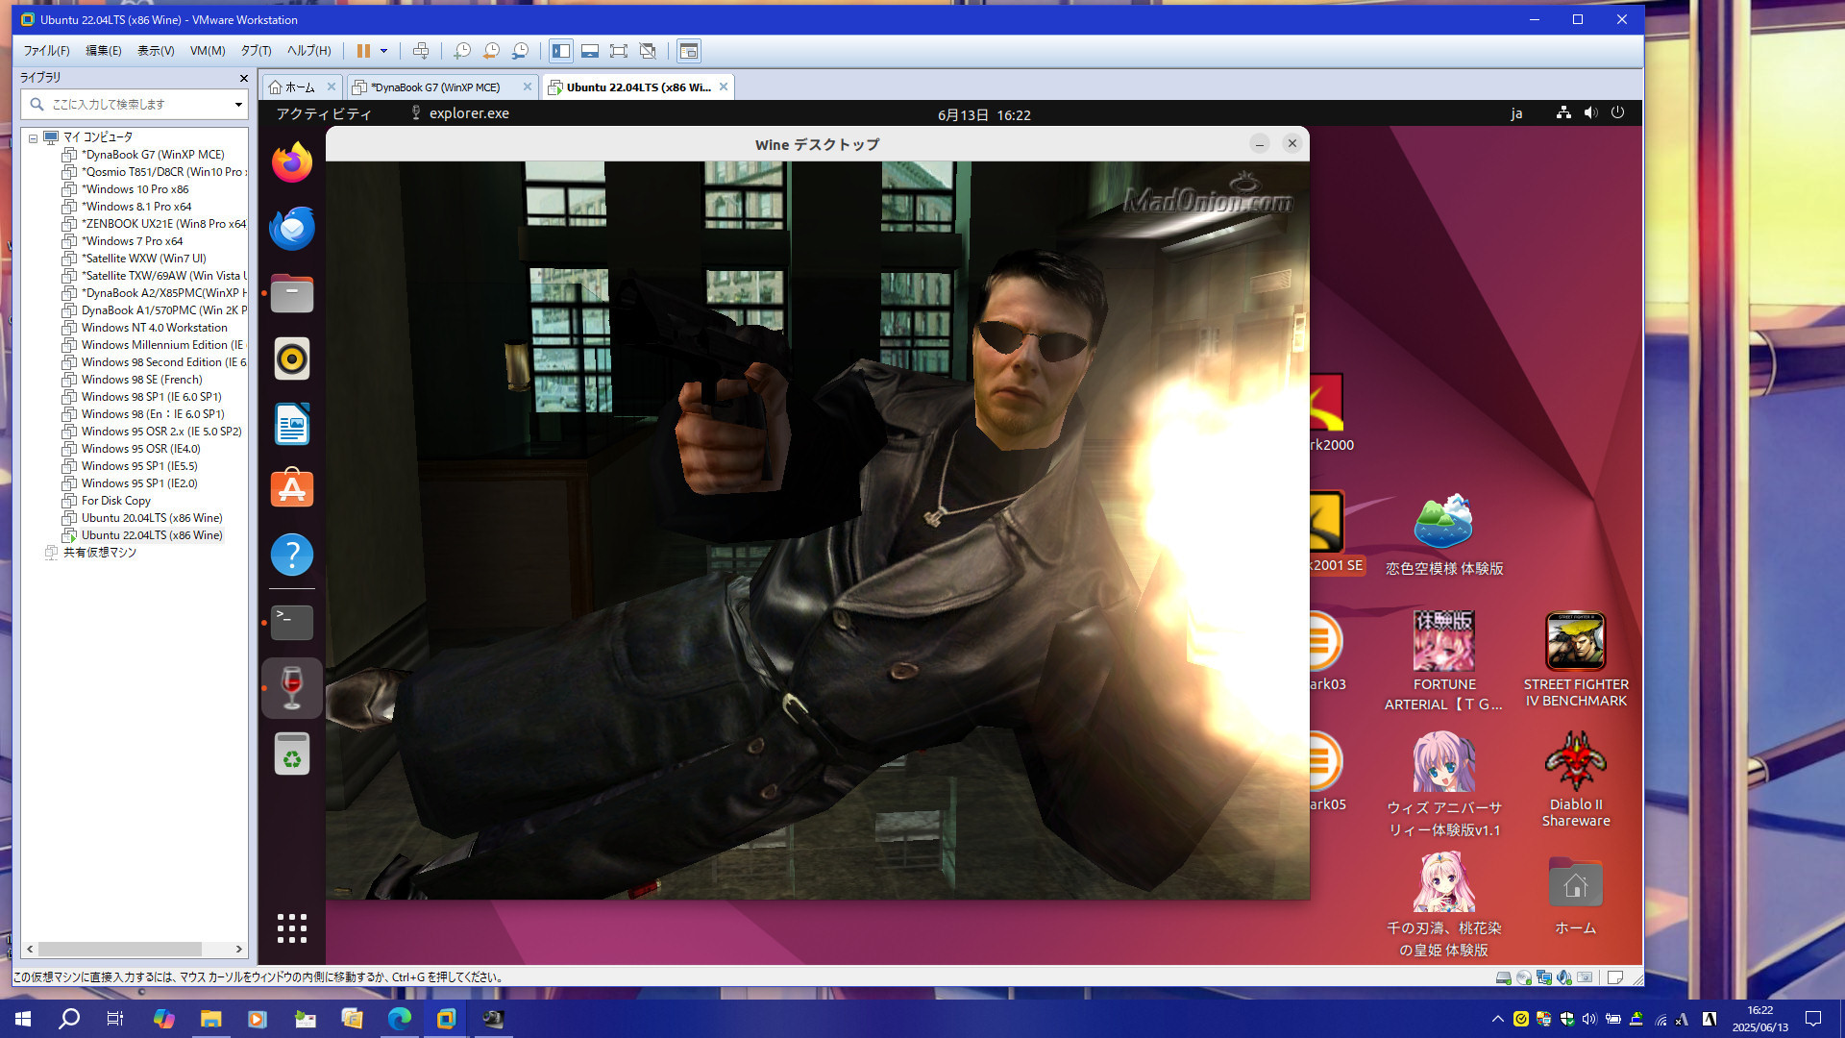This screenshot has width=1845, height=1038.
Task: Open the ホーム folder desktop icon
Action: pos(1576,896)
